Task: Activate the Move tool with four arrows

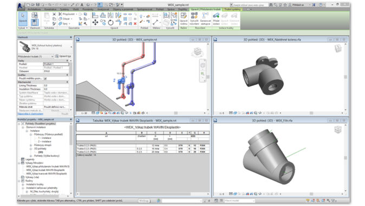Action: [x=95, y=22]
